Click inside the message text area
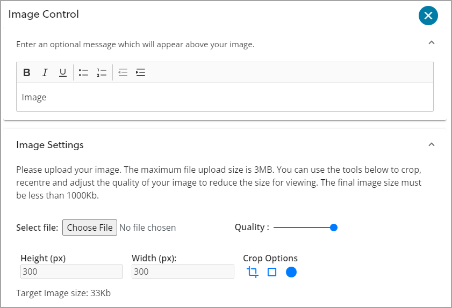The image size is (452, 308). (x=225, y=97)
